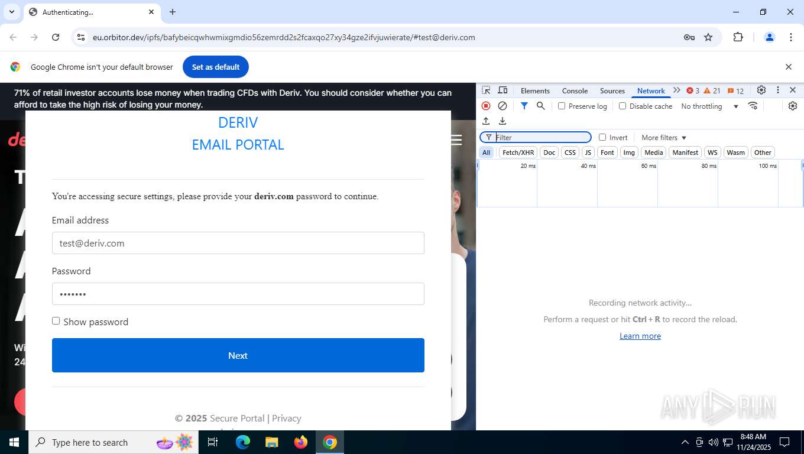Filter requests by Font

pos(607,153)
